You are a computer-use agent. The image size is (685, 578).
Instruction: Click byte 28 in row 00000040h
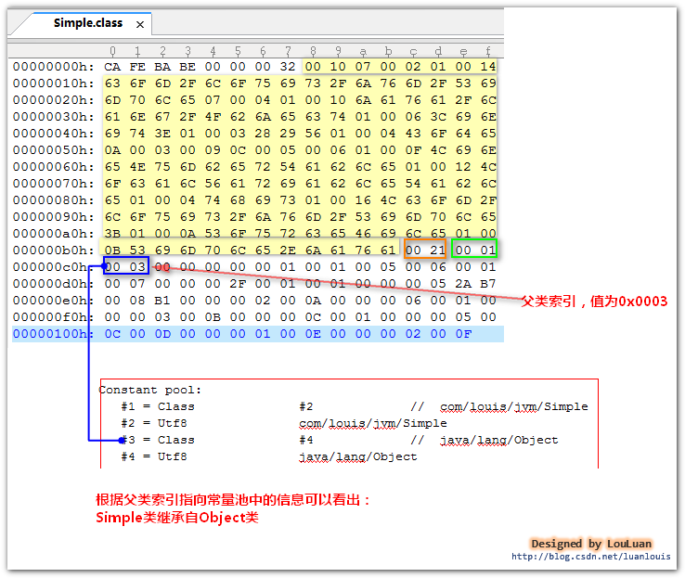(x=263, y=134)
